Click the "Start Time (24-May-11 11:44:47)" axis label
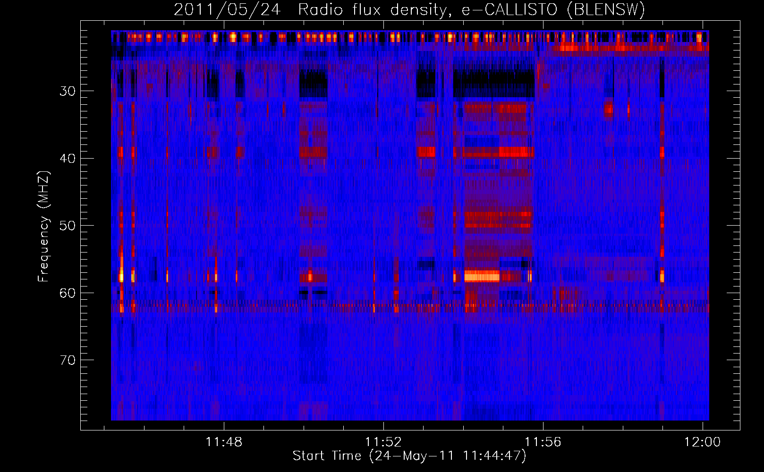 click(409, 455)
